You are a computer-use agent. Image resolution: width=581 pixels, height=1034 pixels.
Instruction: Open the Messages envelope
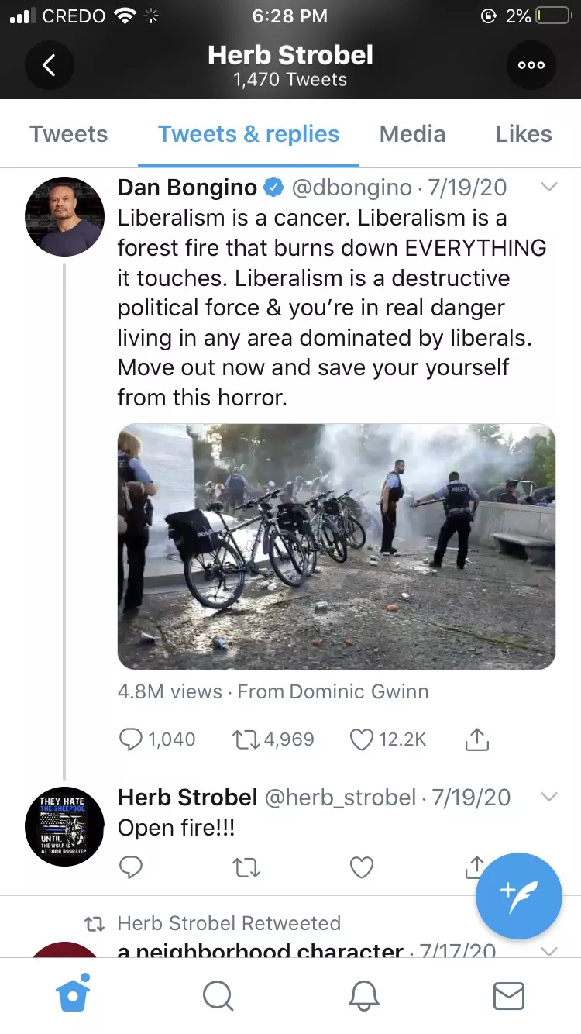point(509,996)
